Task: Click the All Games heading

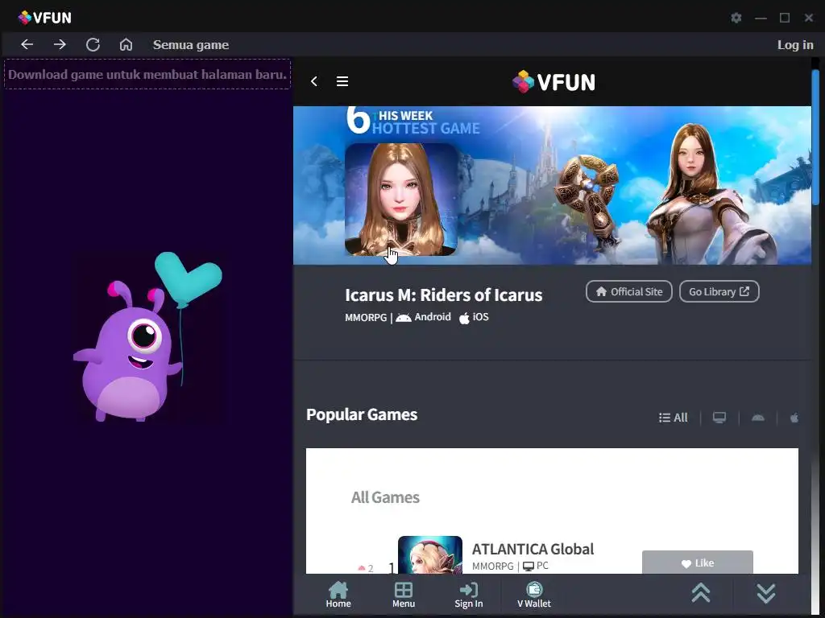Action: [385, 497]
